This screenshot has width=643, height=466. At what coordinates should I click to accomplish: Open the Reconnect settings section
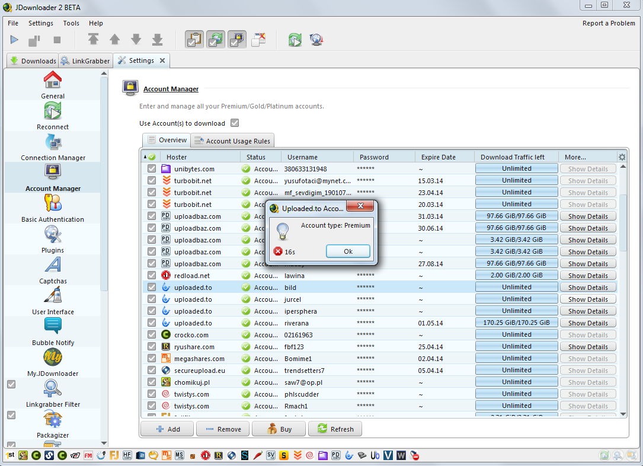click(53, 116)
